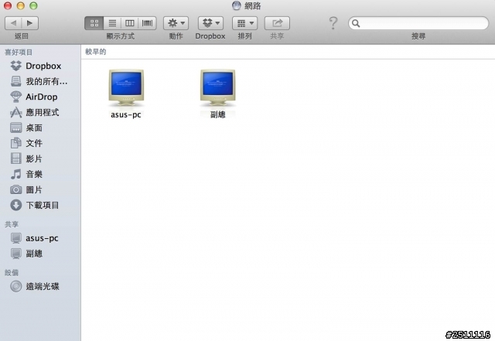
Task: Click the share (共享) toolbar button
Action: pyautogui.click(x=277, y=23)
